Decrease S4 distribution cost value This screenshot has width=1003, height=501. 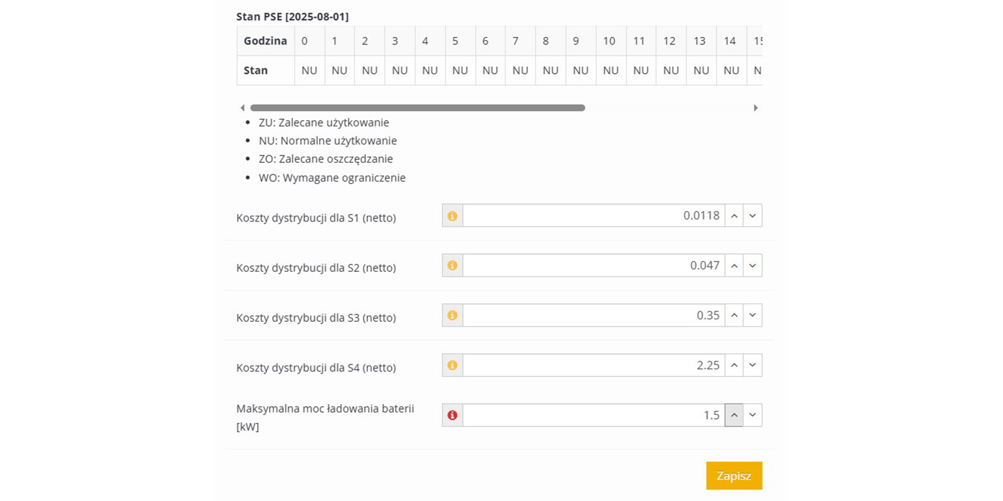(x=752, y=365)
